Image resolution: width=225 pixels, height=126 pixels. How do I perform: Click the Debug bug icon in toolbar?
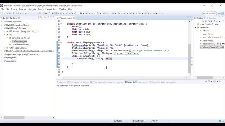(x=70, y=13)
